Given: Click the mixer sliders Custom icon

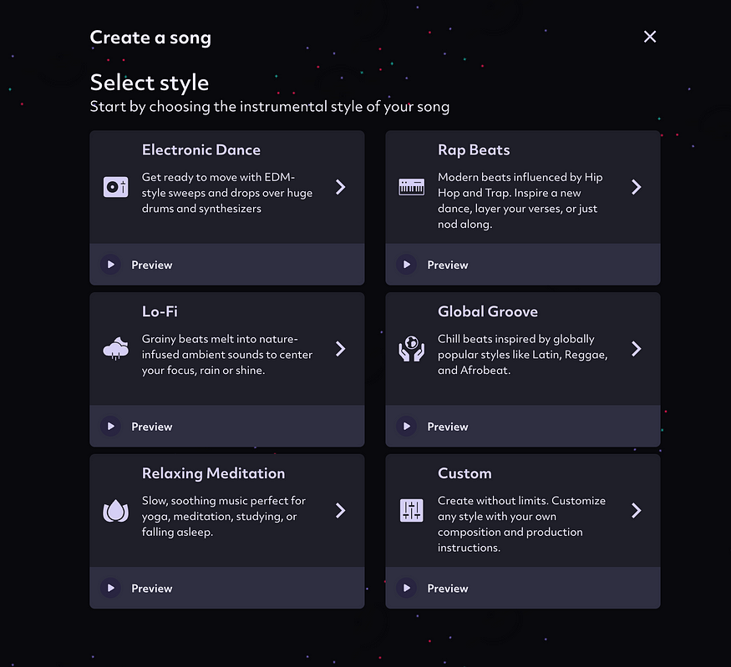Looking at the screenshot, I should (411, 511).
